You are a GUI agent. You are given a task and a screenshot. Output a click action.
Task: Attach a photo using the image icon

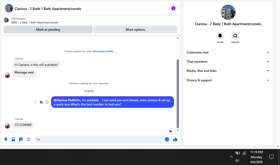(13, 139)
